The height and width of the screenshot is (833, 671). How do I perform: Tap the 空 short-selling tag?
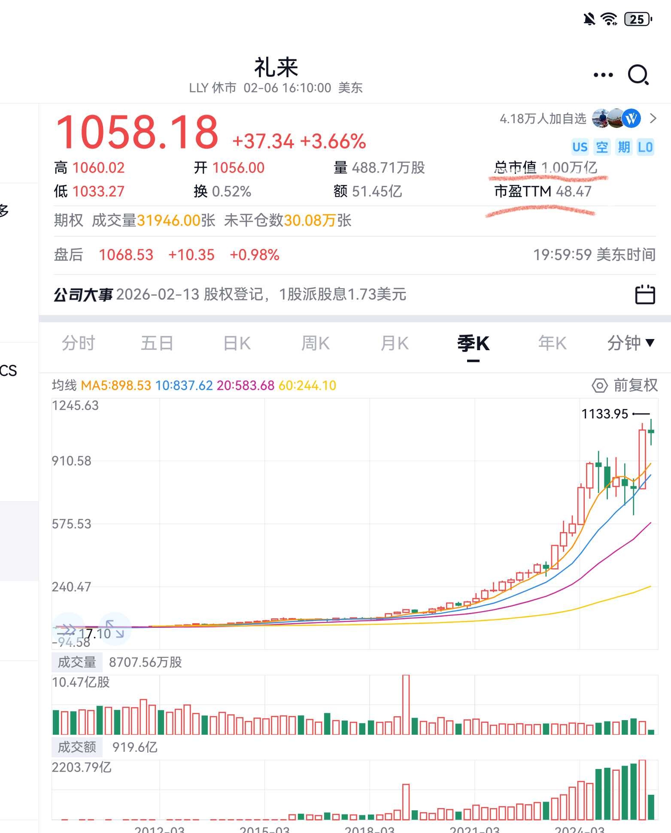tap(602, 147)
